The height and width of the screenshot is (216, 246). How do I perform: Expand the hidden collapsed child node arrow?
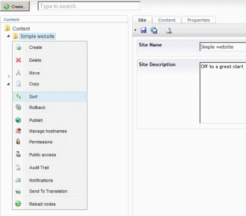click(x=9, y=77)
